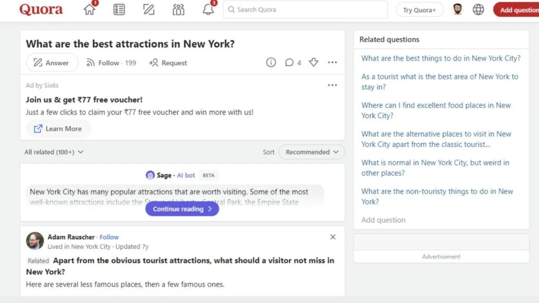Click Continue reading button
The image size is (539, 303).
coord(182,209)
